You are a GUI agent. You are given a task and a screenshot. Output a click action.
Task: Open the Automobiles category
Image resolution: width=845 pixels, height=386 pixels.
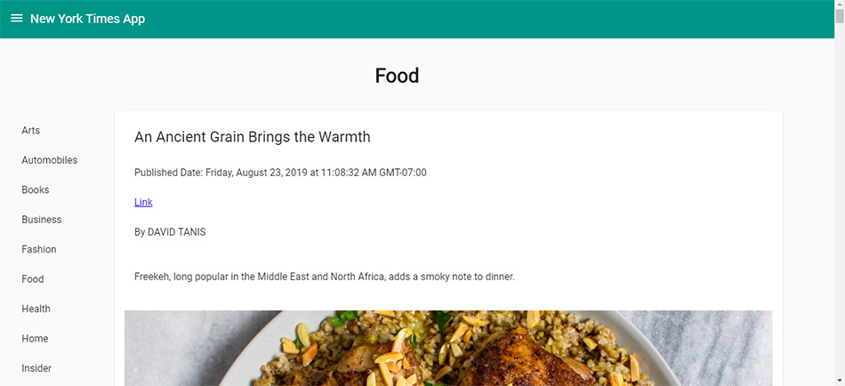(50, 160)
